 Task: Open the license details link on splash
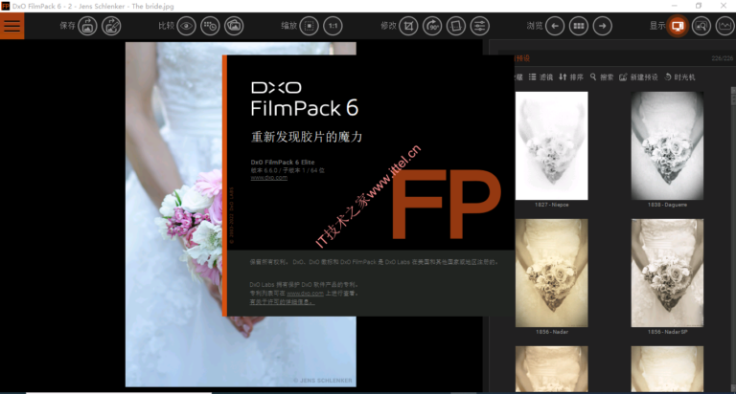point(282,302)
